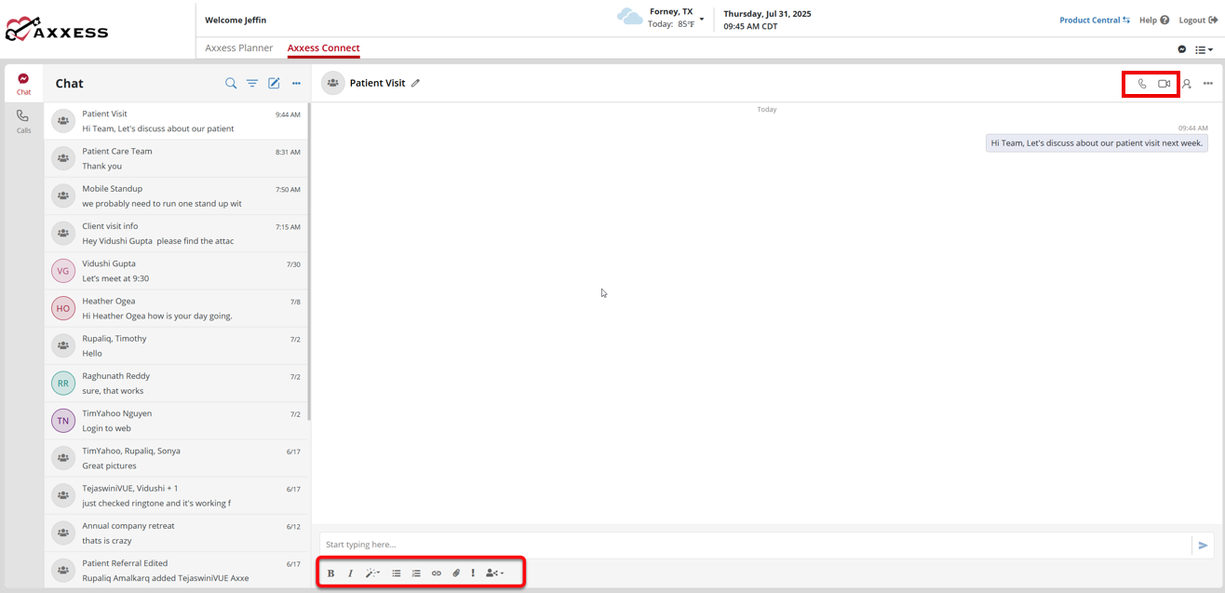Image resolution: width=1225 pixels, height=593 pixels.
Task: Edit the Patient Visit chat name
Action: [416, 84]
